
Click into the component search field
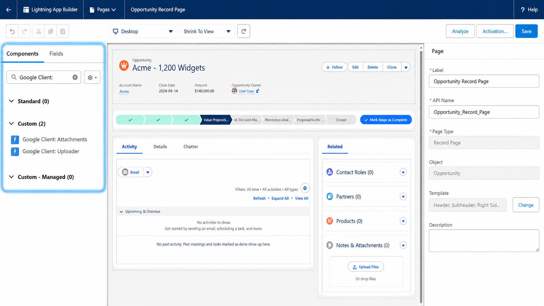[x=44, y=77]
